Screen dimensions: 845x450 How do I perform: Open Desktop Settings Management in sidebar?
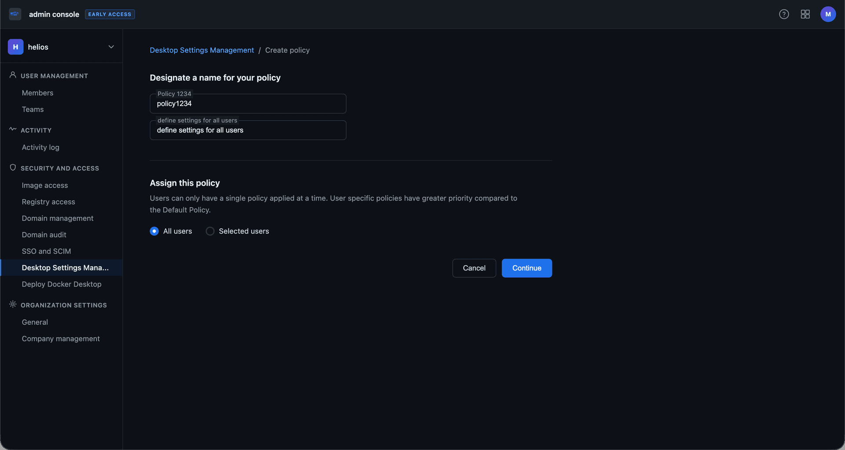(65, 267)
